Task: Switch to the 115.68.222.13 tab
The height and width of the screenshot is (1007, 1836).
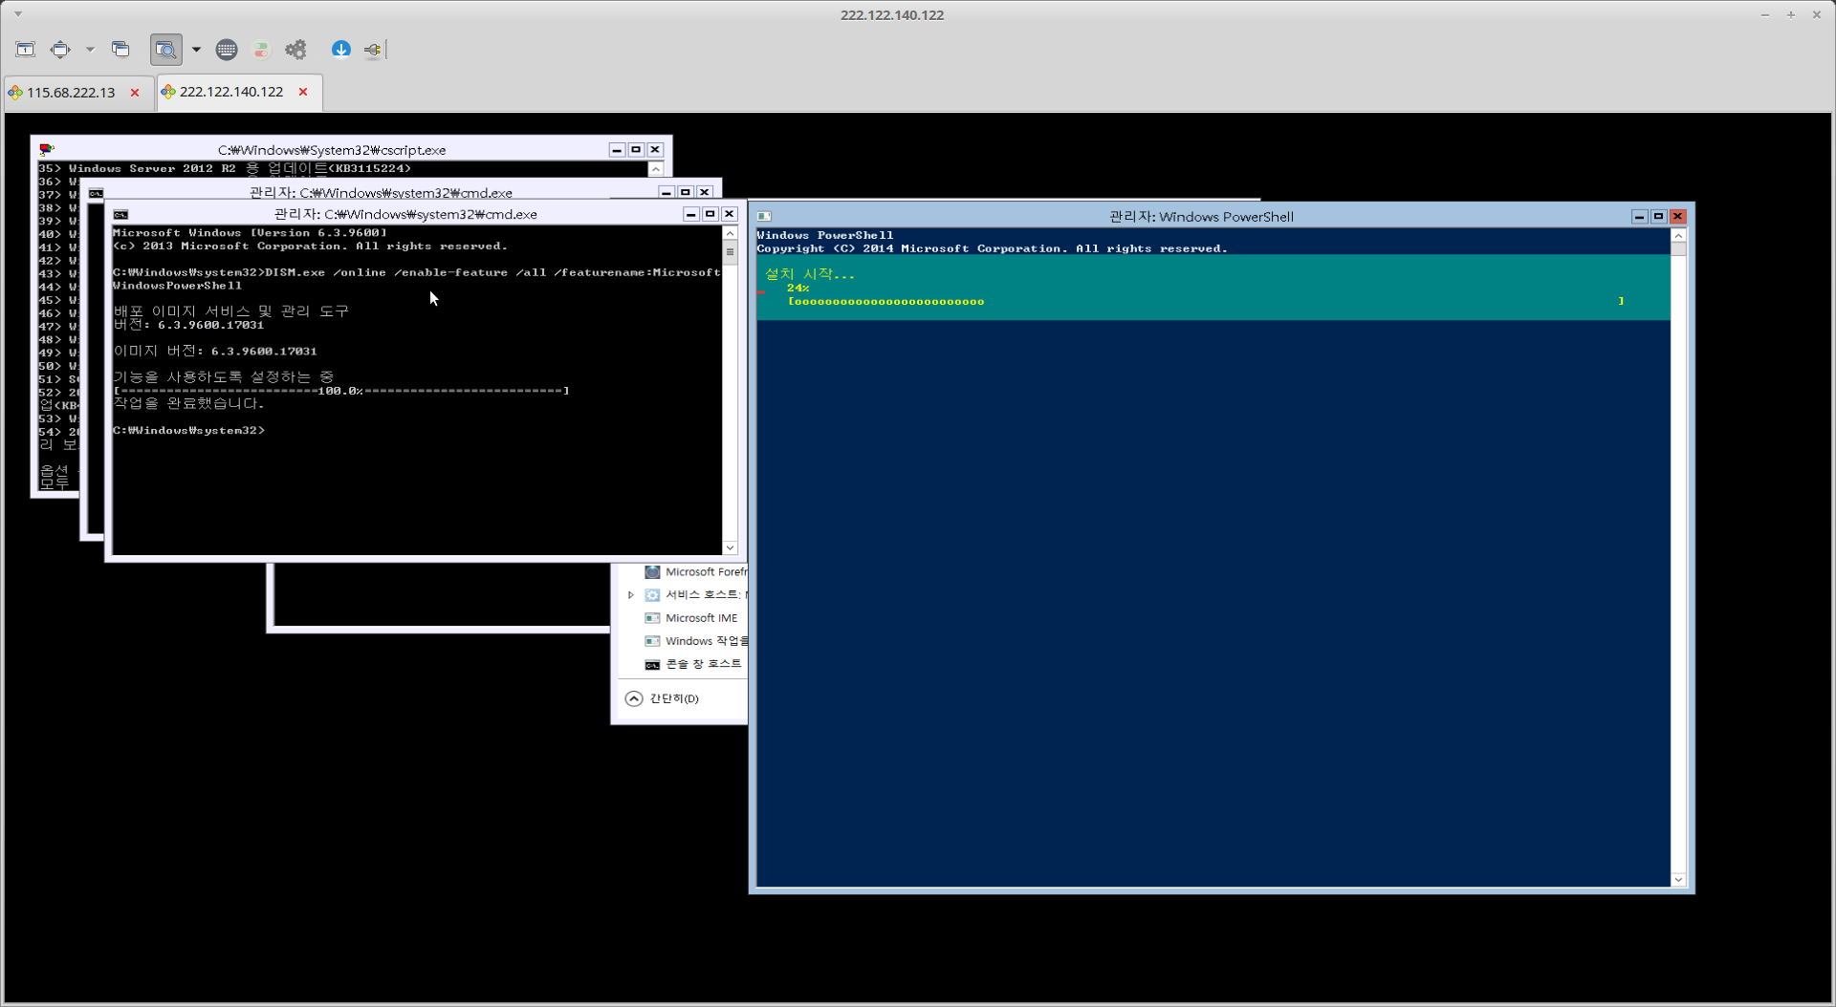Action: (71, 93)
